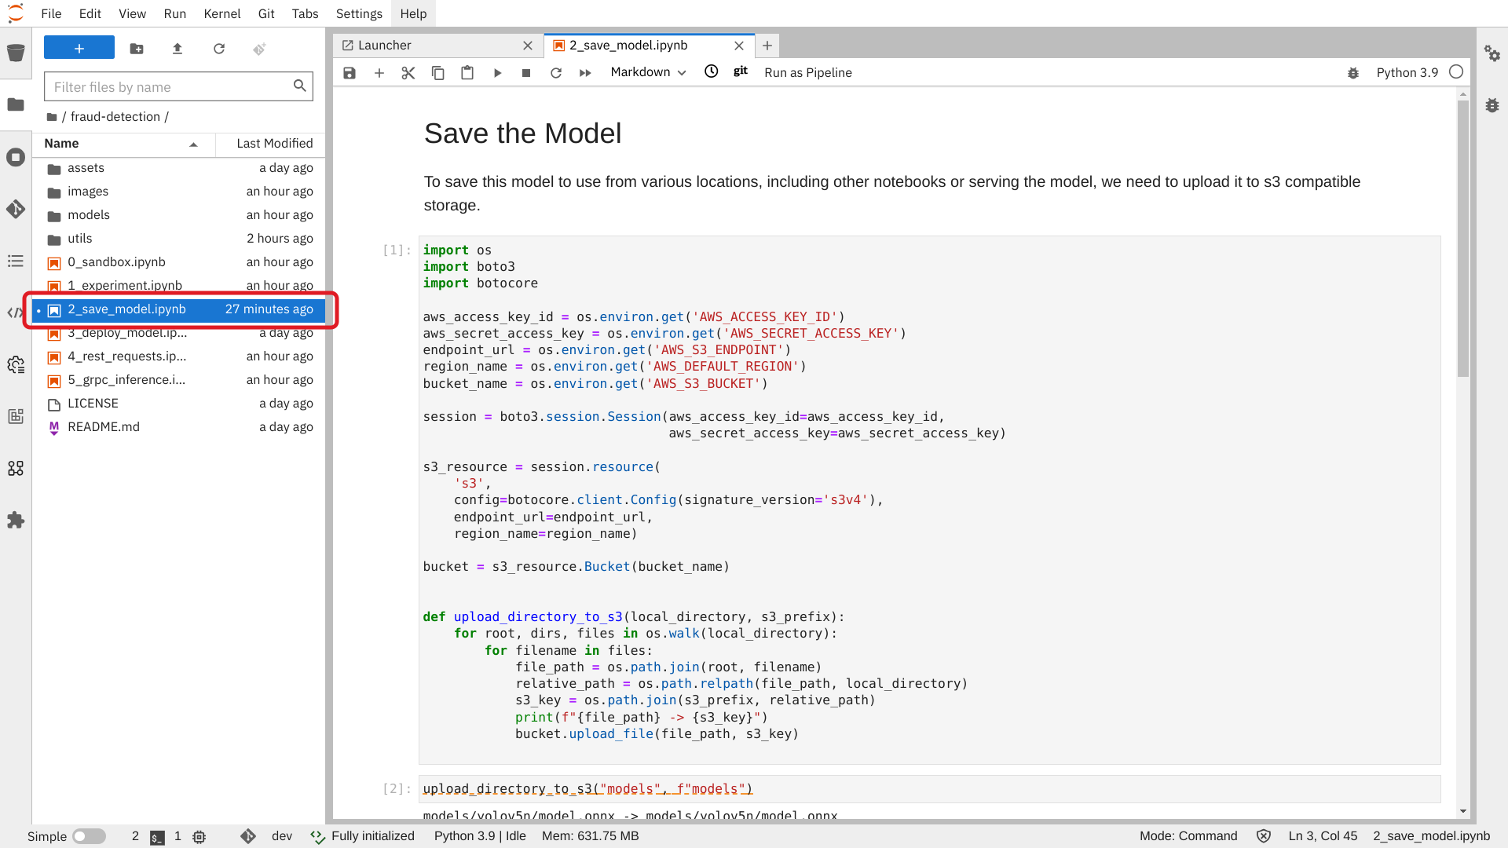This screenshot has width=1508, height=848.
Task: Open the Kernel menu
Action: point(221,13)
